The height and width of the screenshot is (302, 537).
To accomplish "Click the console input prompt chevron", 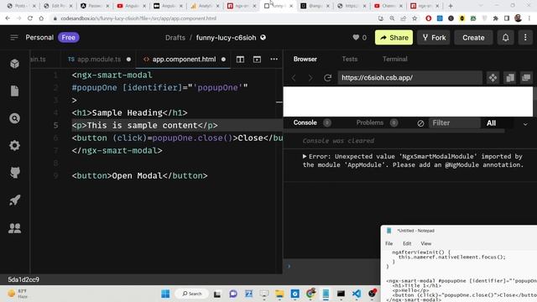I will tap(289, 266).
